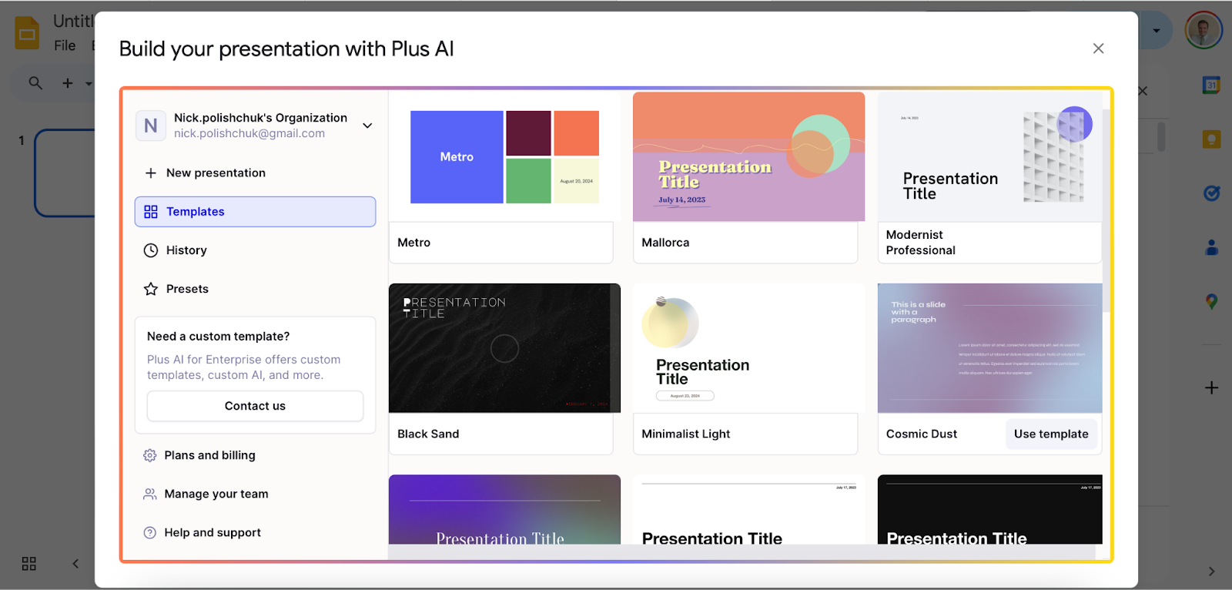Select the white Presentation Title template in the bottom row

[x=748, y=510]
